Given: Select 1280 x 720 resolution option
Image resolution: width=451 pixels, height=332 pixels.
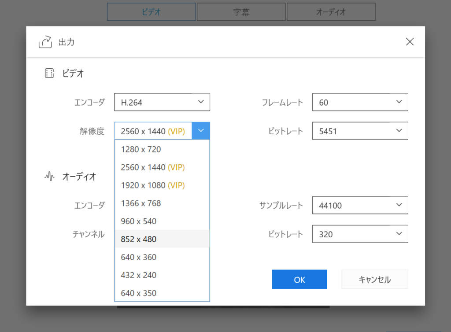Looking at the screenshot, I should click(141, 149).
